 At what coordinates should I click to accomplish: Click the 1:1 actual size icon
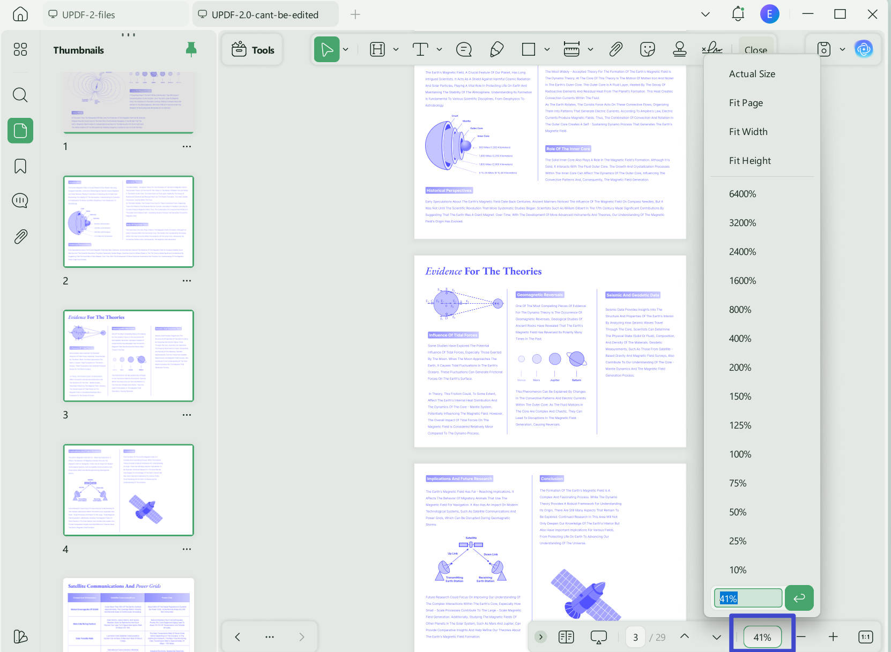(865, 636)
